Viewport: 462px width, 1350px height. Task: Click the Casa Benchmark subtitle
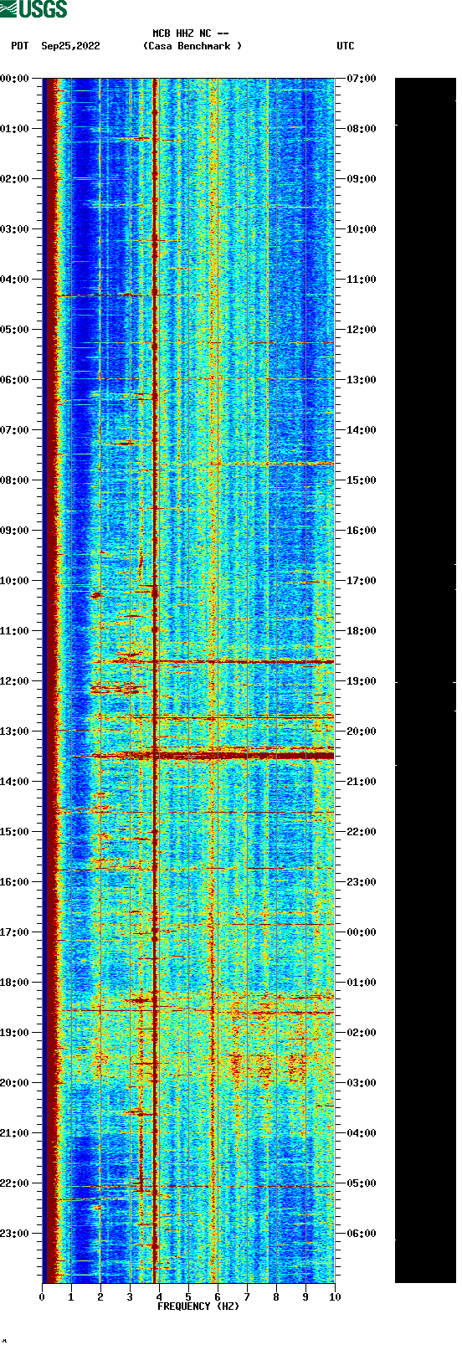(192, 46)
